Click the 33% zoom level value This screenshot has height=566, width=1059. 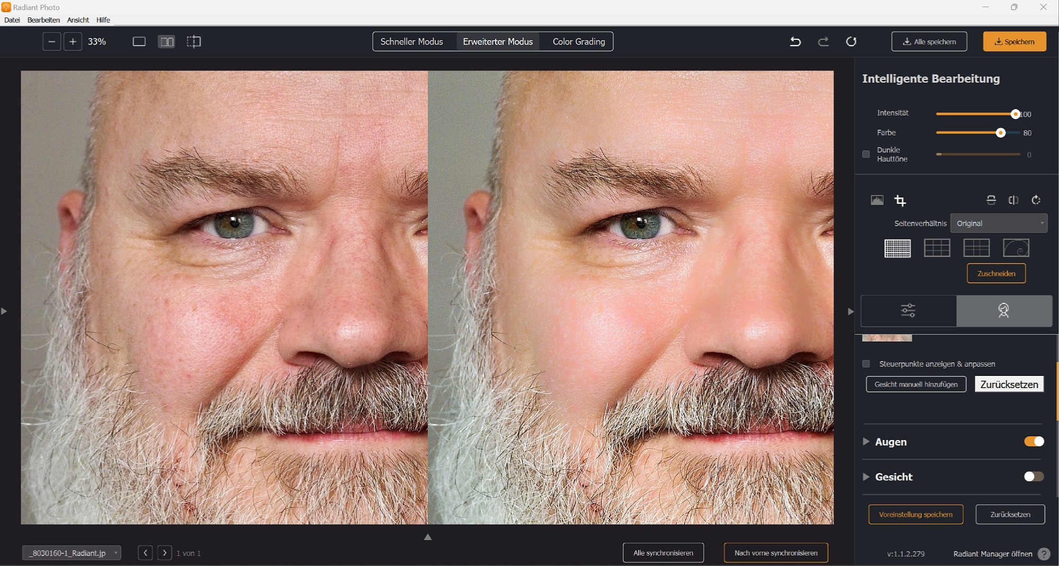(97, 41)
